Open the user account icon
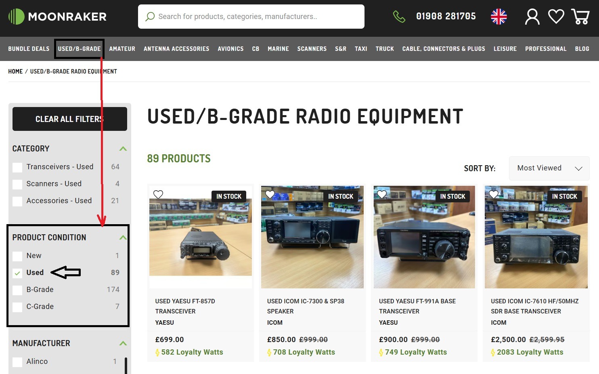Viewport: 599px width, 374px height. click(x=532, y=17)
